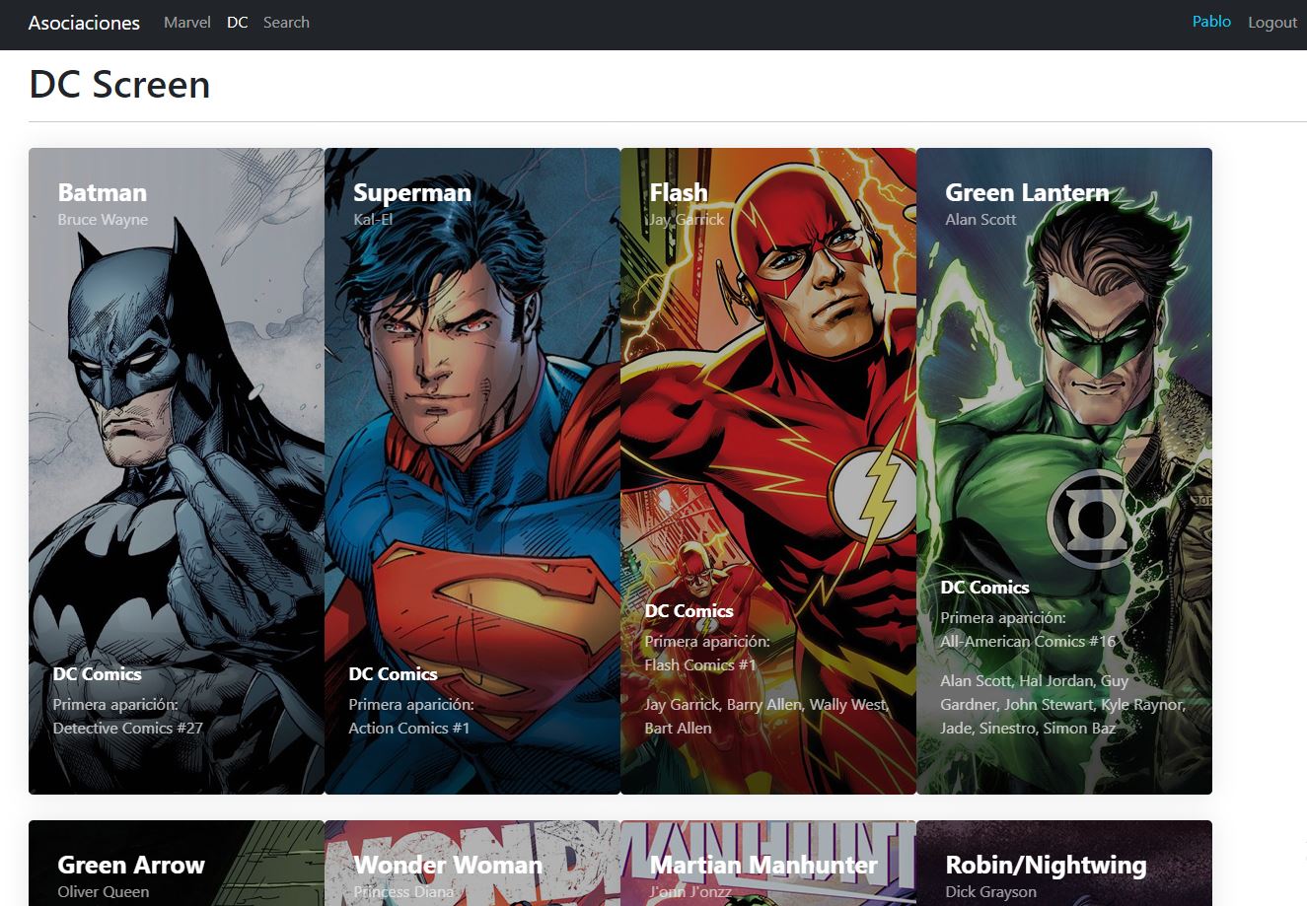1307x906 pixels.
Task: Click the Superman card title
Action: (411, 192)
